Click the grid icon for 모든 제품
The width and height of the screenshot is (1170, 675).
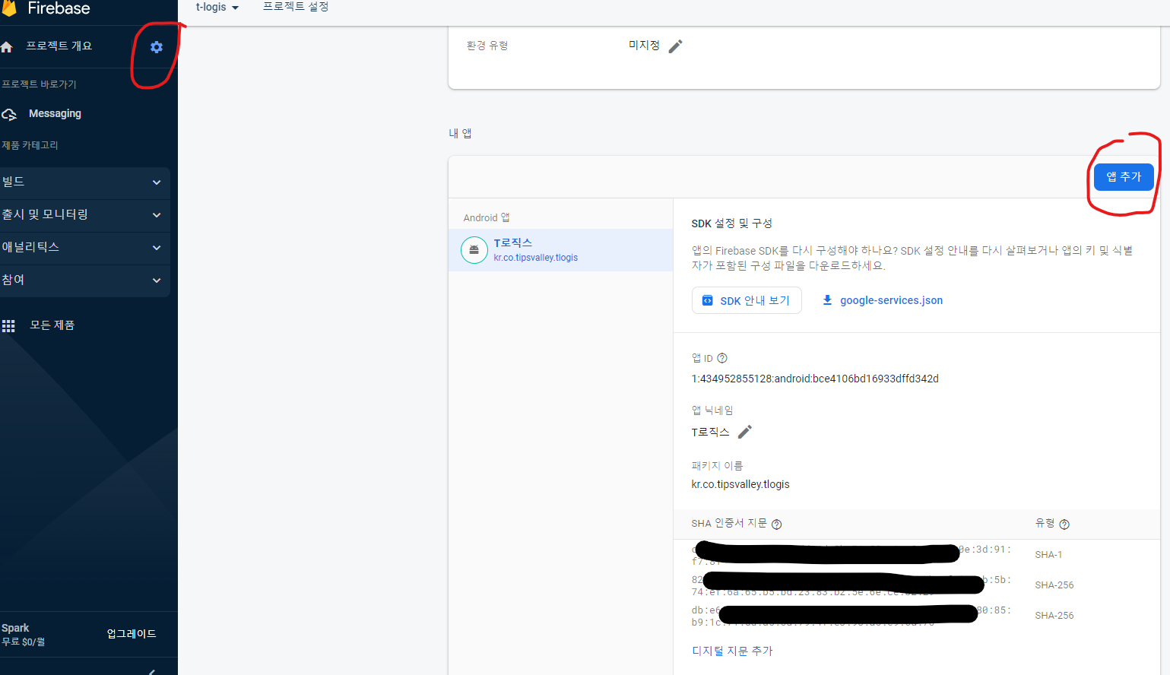[x=8, y=326]
